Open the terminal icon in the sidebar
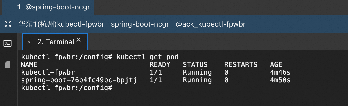 coord(7,43)
